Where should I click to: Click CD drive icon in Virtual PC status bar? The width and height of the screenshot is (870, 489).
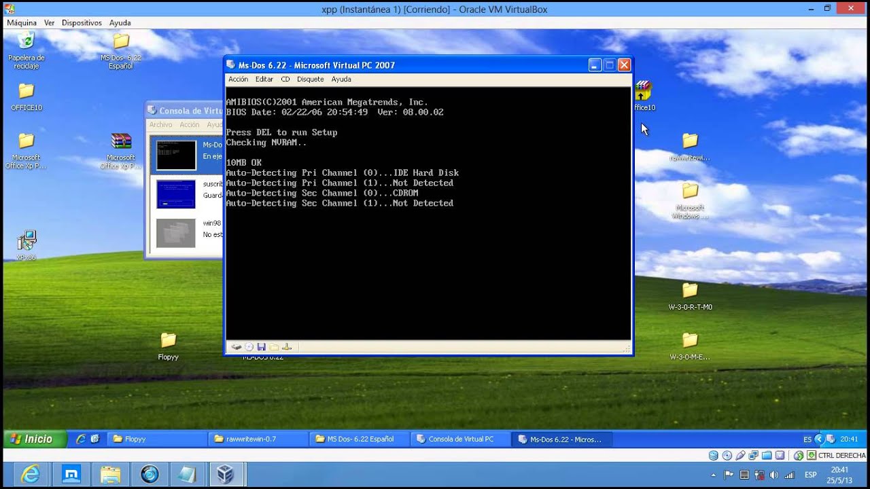(249, 347)
